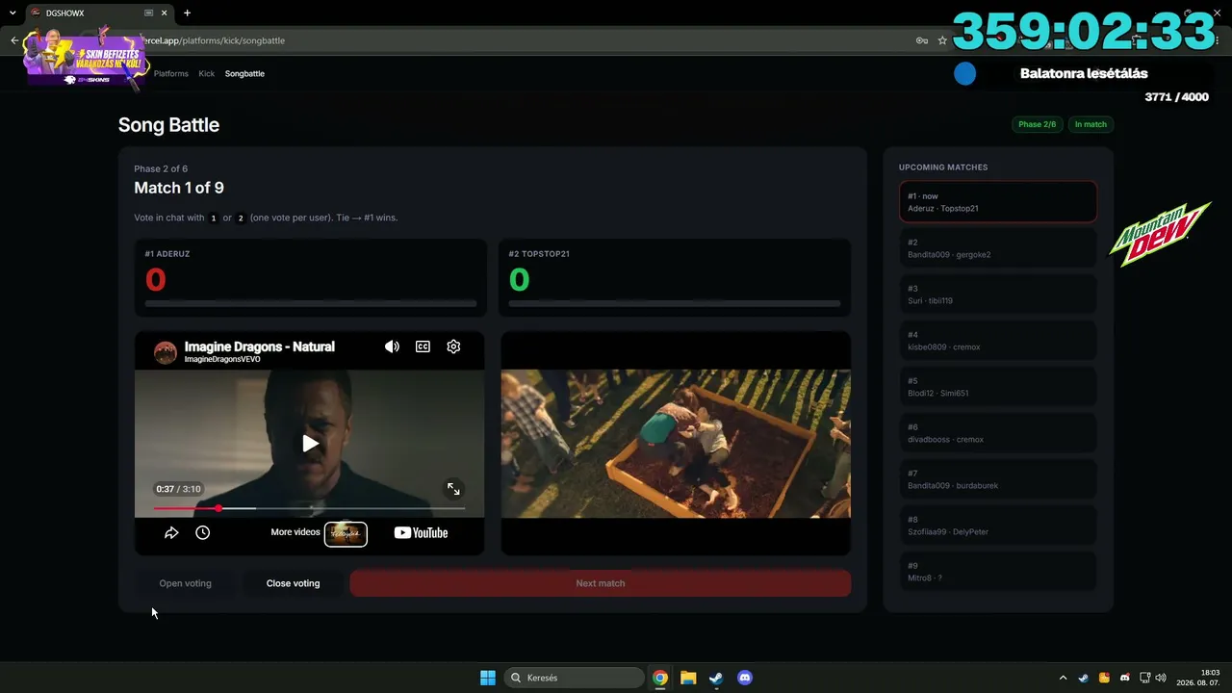The image size is (1232, 693).
Task: Open a new browser tab
Action: click(x=187, y=13)
